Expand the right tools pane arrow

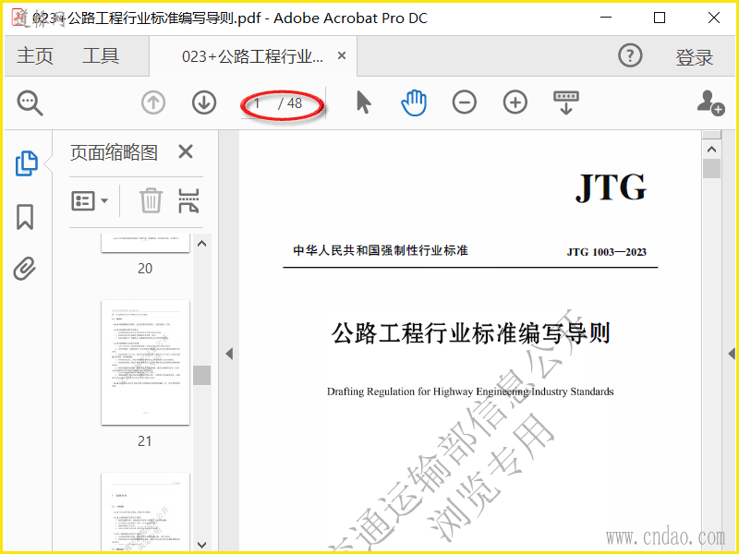point(732,354)
